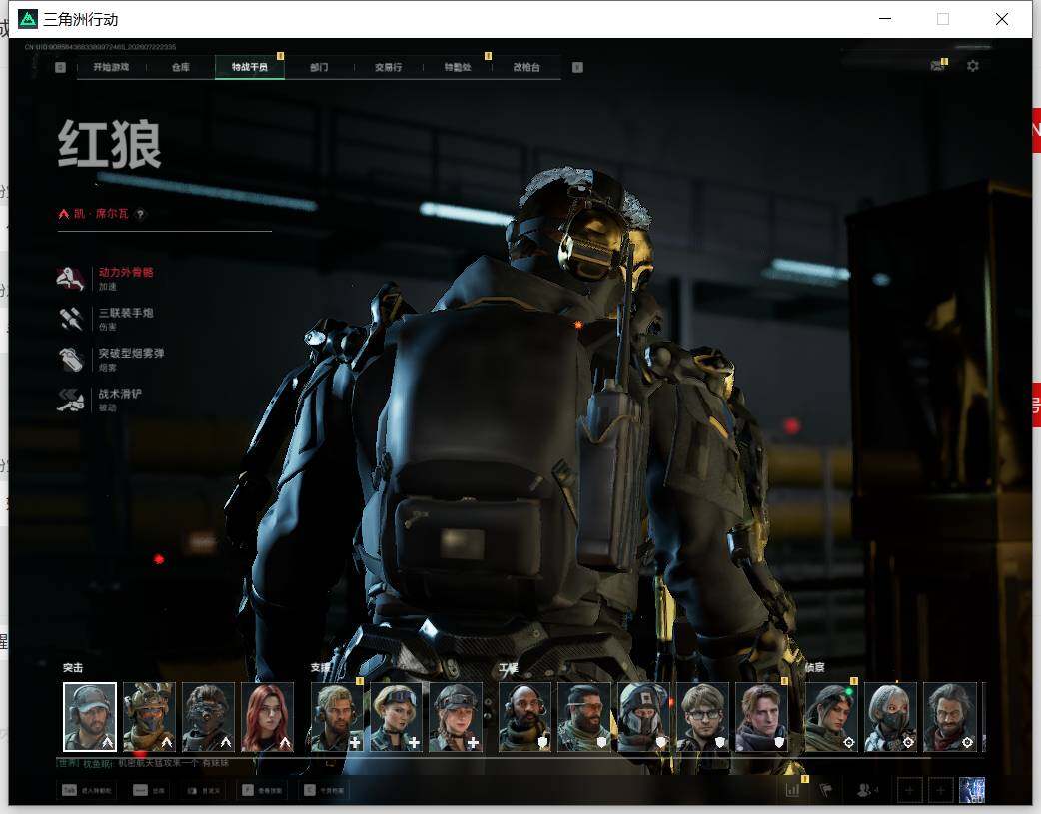Click the flag icon in bottom bar
The image size is (1041, 814).
[826, 790]
